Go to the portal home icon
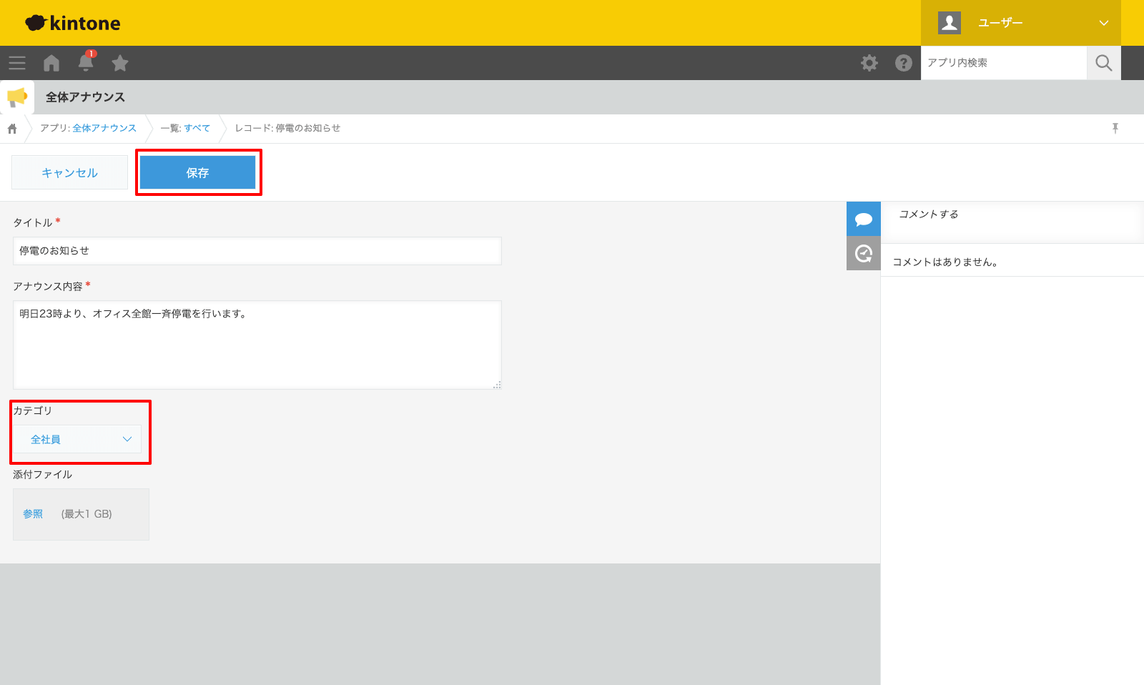1144x685 pixels. [x=51, y=63]
